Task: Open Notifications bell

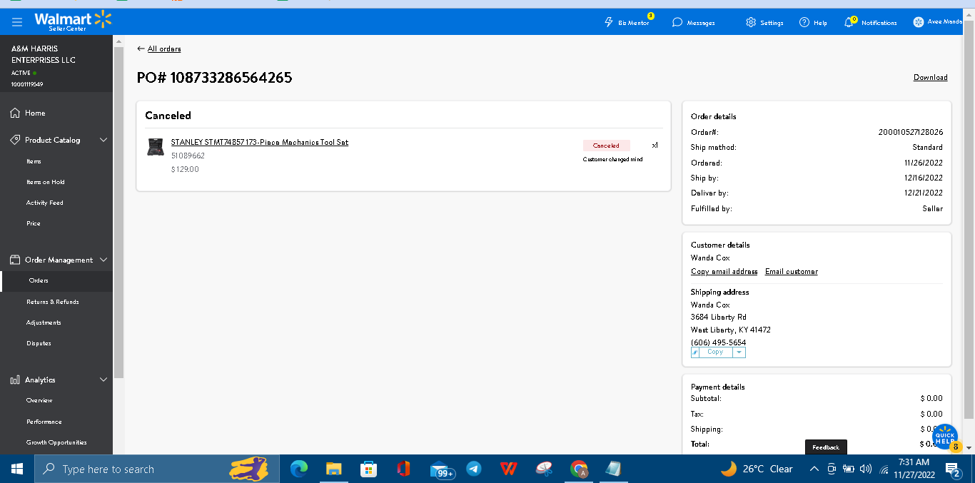Action: pyautogui.click(x=870, y=23)
